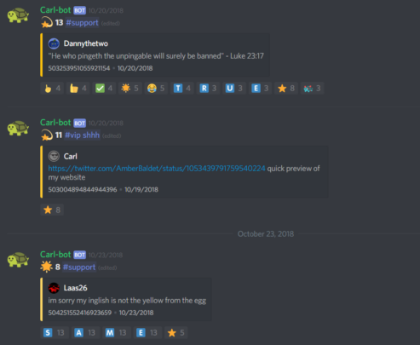This screenshot has height=345, width=420.
Task: Click the letter M reaction with 13
Action: (x=117, y=332)
